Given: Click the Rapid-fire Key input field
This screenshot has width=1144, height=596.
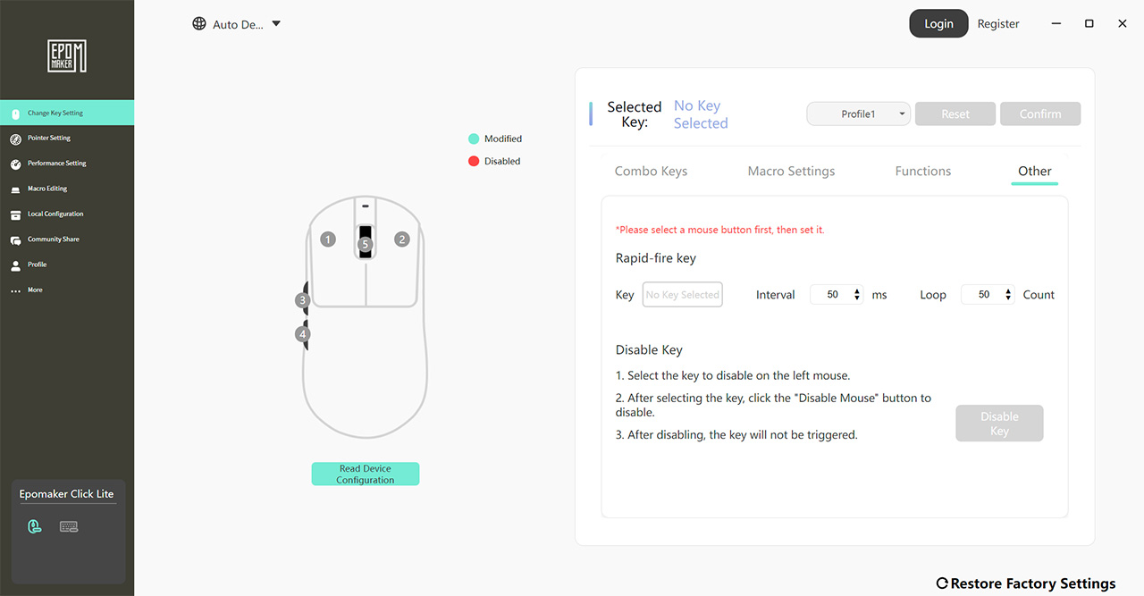Looking at the screenshot, I should pyautogui.click(x=682, y=295).
